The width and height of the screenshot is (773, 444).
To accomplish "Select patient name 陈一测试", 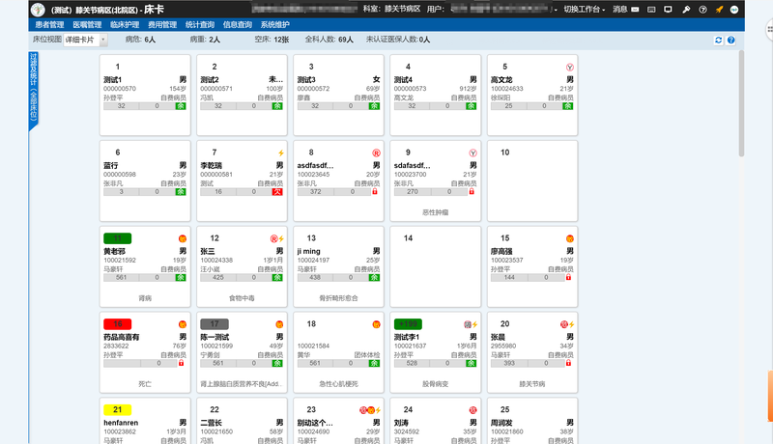I will (215, 337).
